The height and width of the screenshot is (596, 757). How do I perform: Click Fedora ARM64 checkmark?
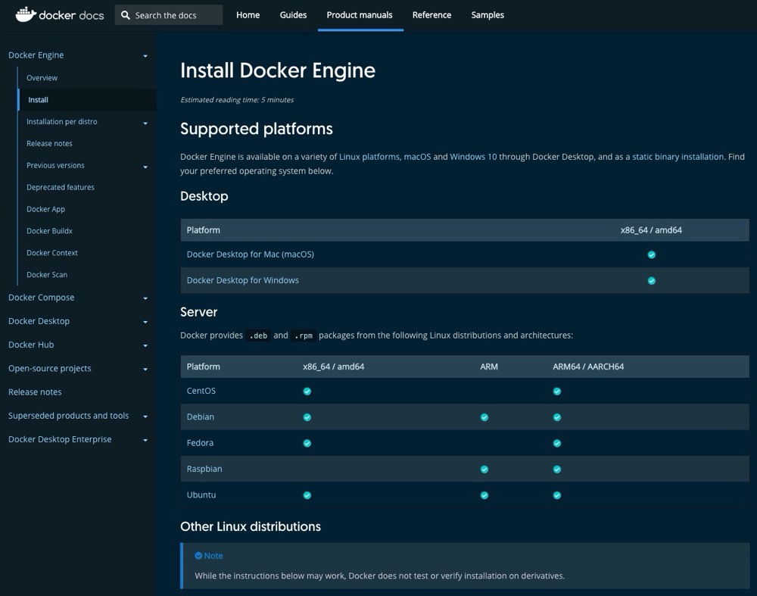[x=557, y=443]
